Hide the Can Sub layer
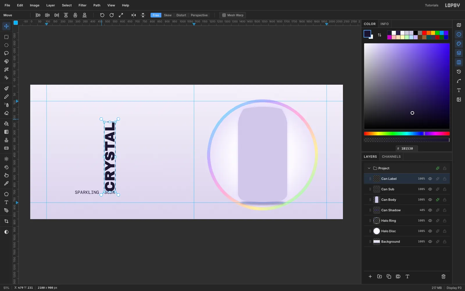Viewport: 465px width, 291px height. tap(430, 189)
